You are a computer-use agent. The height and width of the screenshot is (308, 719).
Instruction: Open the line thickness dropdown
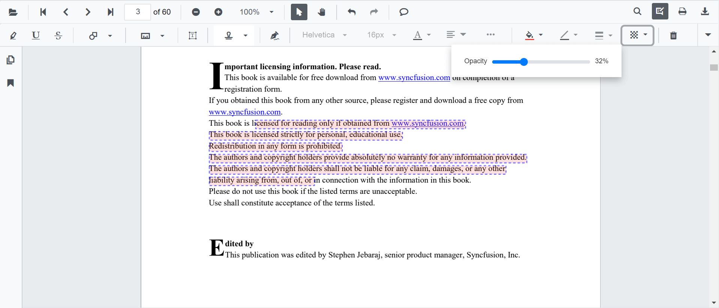pos(603,36)
